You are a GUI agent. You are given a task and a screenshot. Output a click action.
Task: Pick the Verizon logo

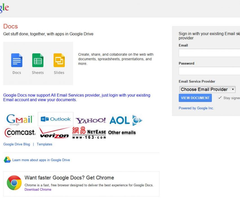[54, 133]
